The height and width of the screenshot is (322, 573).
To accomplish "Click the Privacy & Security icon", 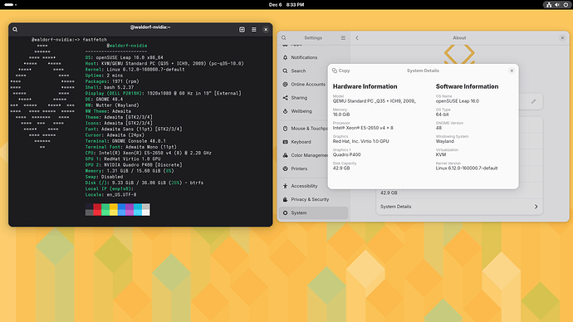I will pyautogui.click(x=286, y=199).
